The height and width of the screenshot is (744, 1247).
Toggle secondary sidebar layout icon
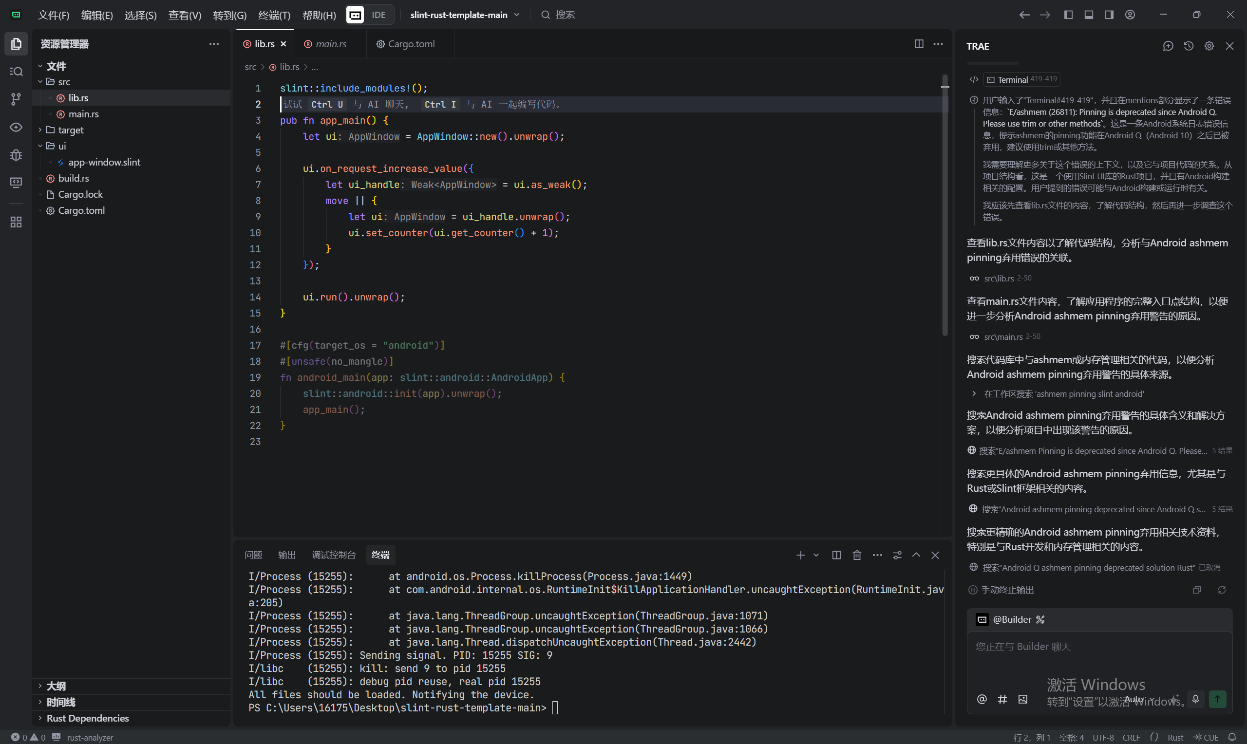(1109, 15)
